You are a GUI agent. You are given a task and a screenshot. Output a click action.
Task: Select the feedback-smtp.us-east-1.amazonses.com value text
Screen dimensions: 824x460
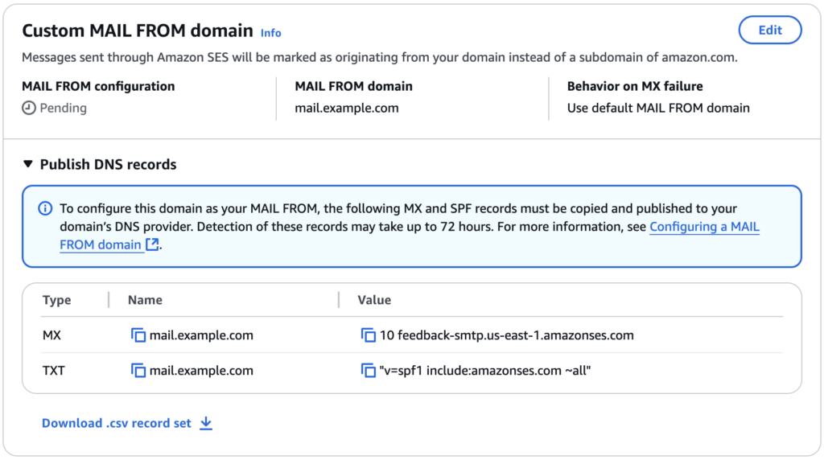[506, 335]
